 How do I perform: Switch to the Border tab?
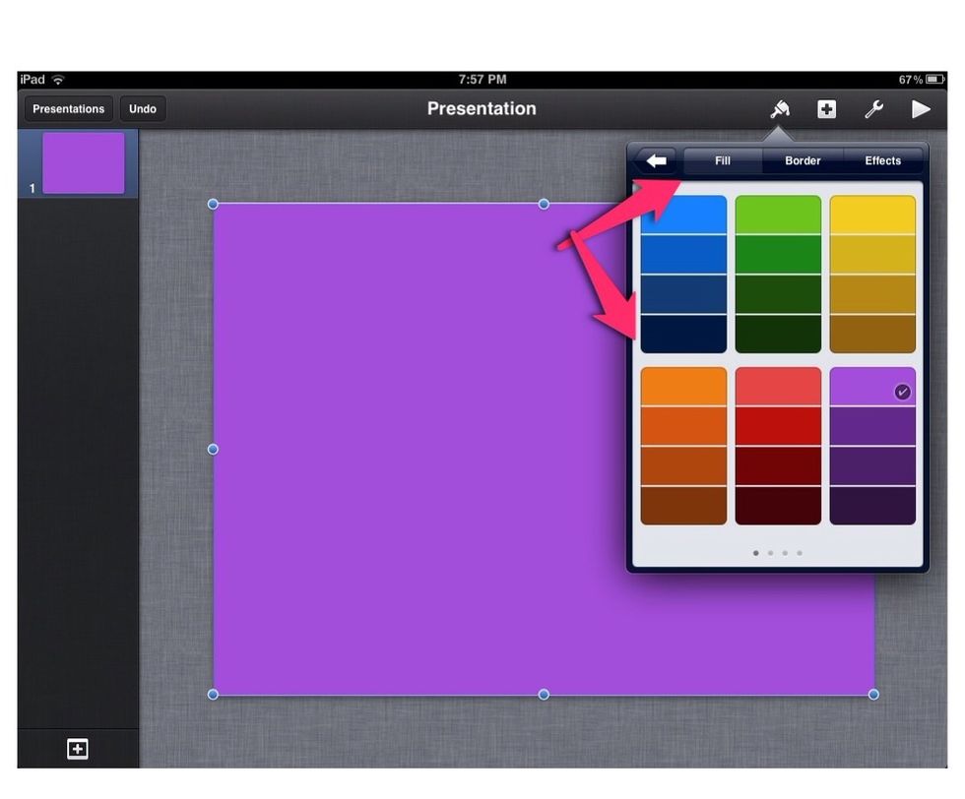[x=803, y=160]
